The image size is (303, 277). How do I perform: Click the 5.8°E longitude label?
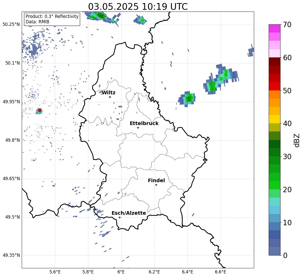tap(88, 272)
